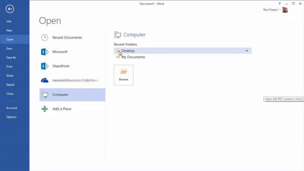Click the Browse folder icon
This screenshot has height=171, width=304.
coord(123,72)
